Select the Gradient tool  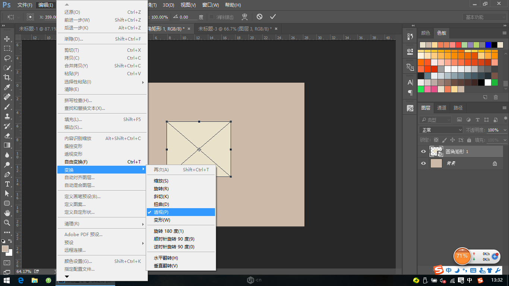point(7,145)
